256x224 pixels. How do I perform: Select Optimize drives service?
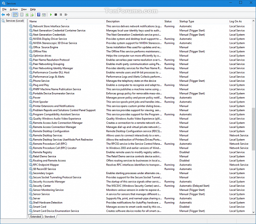point(42,56)
